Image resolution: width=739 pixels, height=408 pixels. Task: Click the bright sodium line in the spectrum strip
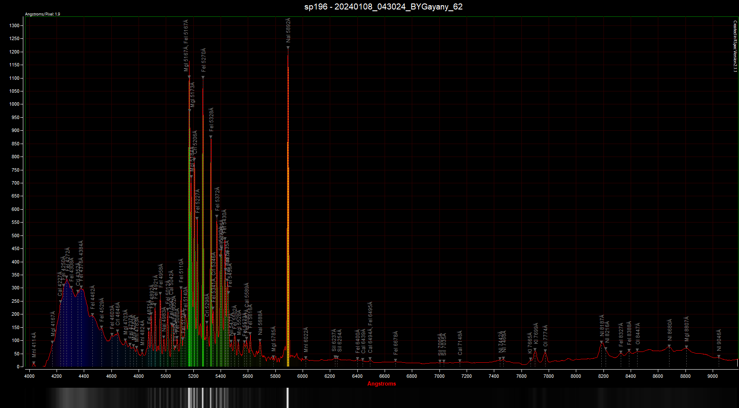tap(287, 398)
